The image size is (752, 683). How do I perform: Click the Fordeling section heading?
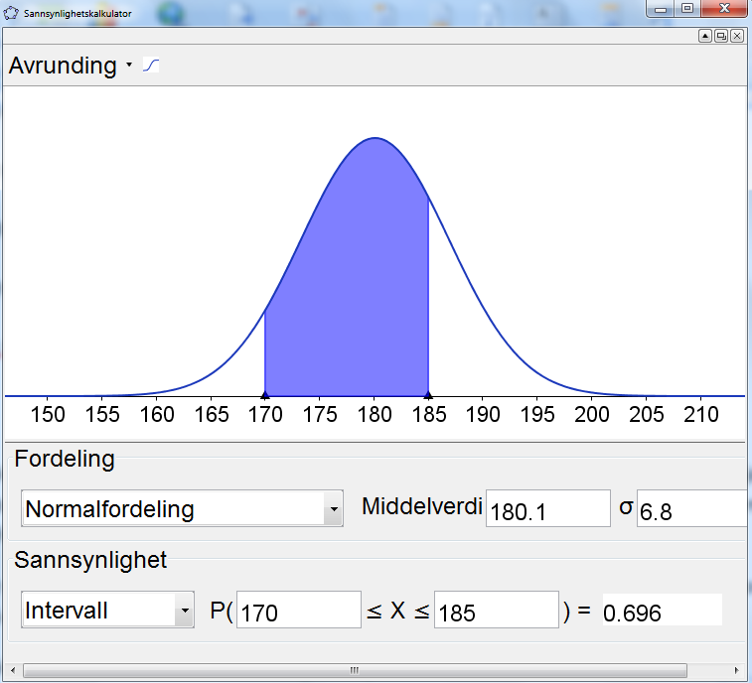tap(65, 460)
